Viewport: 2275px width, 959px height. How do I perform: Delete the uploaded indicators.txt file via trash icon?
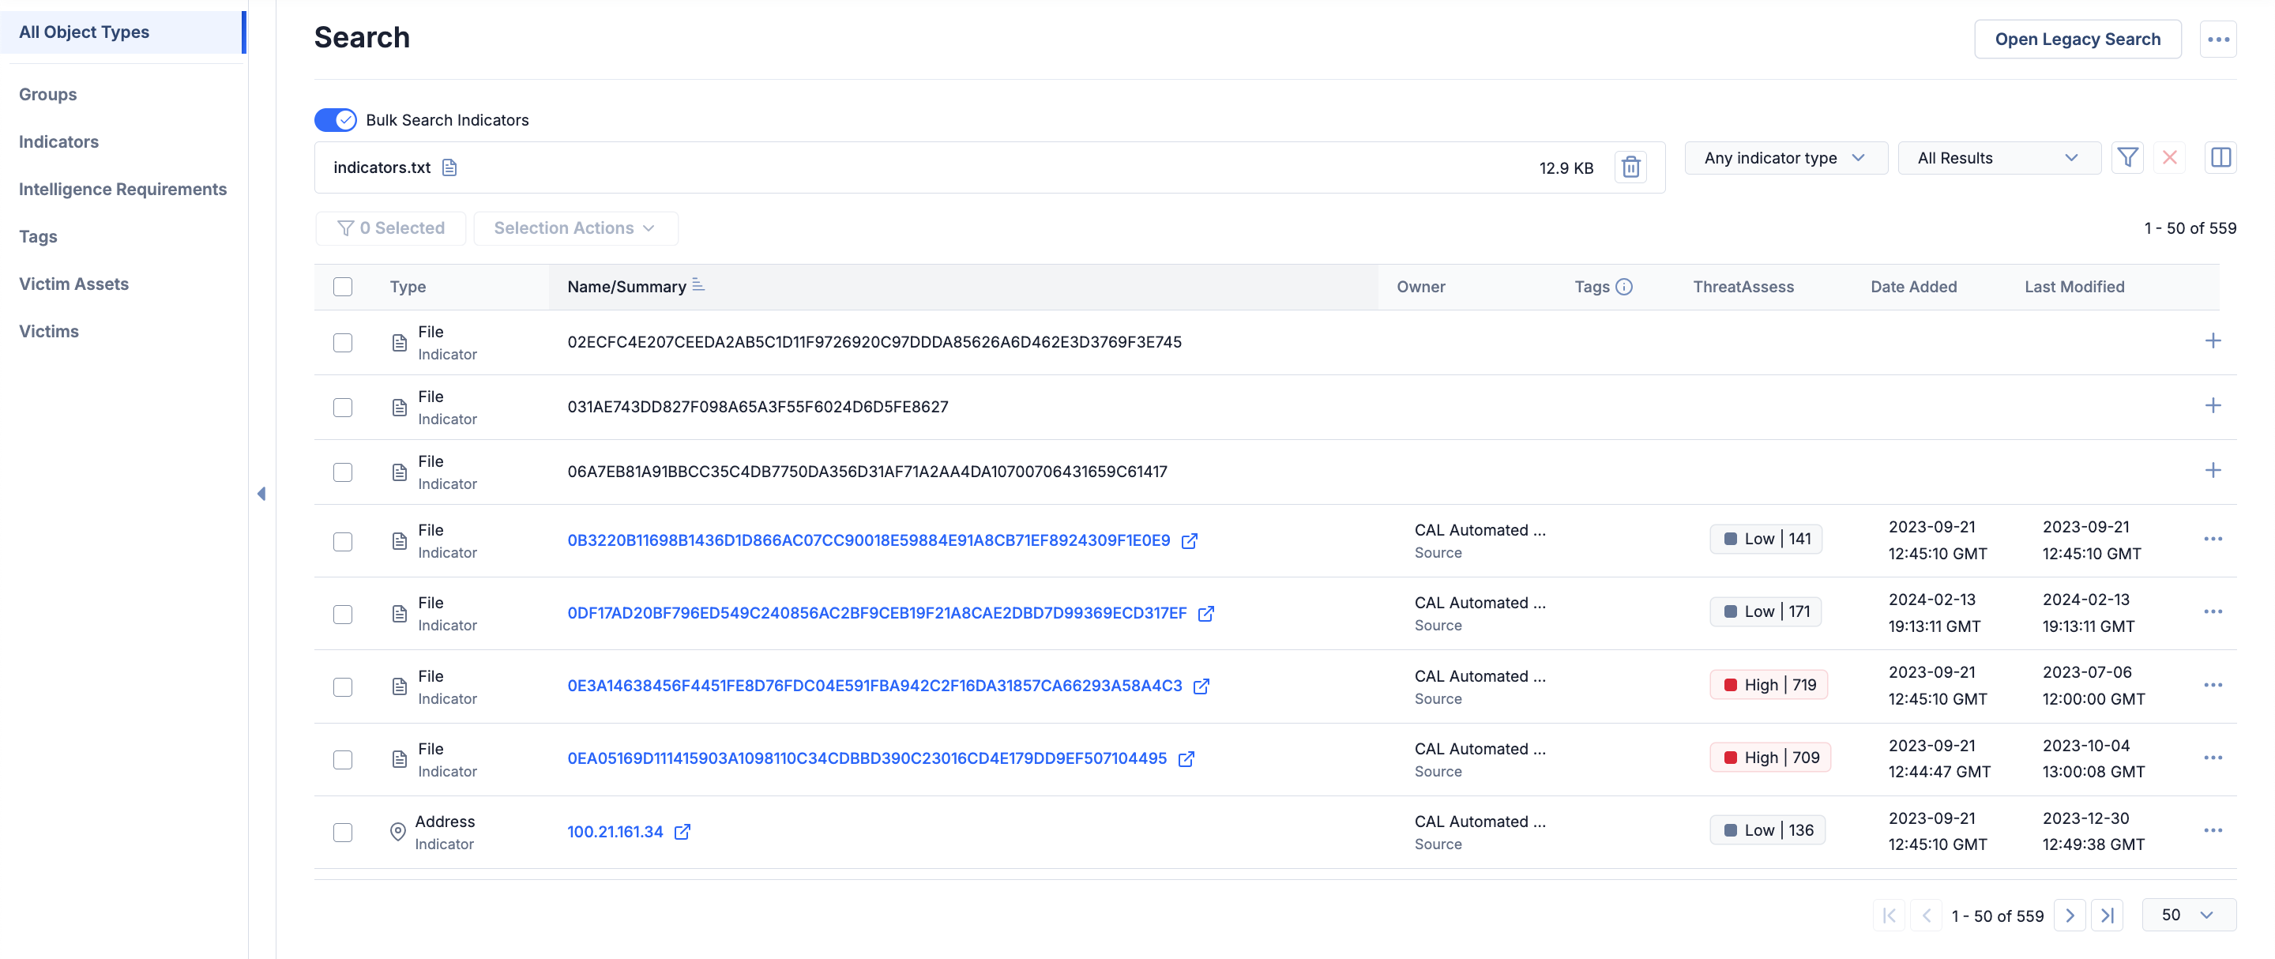click(1630, 166)
